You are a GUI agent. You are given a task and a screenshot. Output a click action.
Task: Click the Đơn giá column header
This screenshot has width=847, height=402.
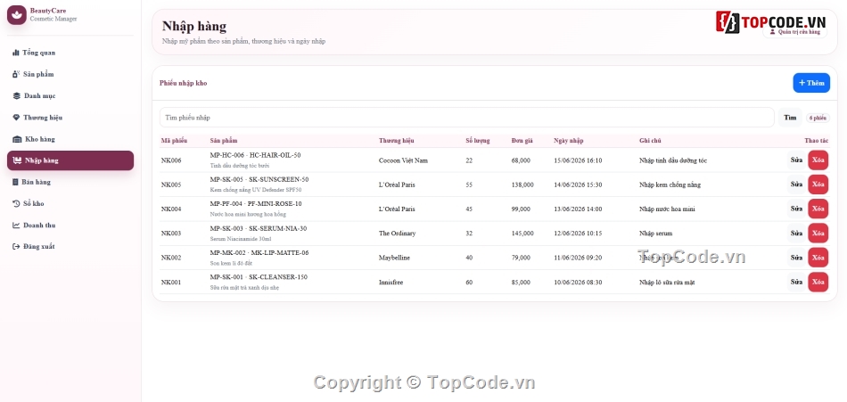(522, 141)
